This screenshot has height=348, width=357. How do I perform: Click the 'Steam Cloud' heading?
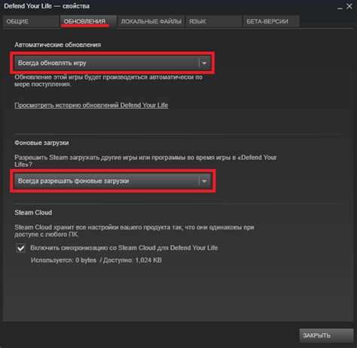coord(33,213)
